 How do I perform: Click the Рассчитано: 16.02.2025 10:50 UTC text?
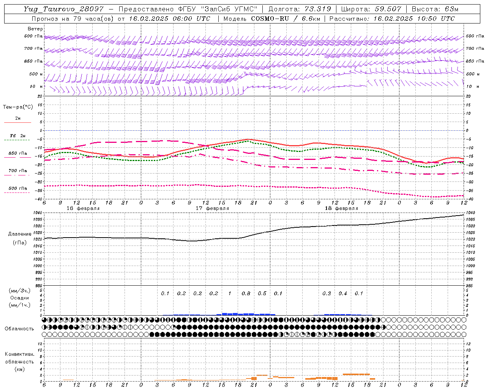pos(392,19)
